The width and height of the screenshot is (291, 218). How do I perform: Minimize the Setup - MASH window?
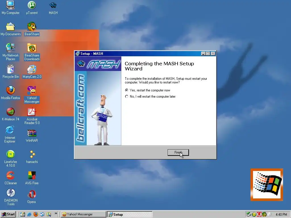(x=203, y=54)
